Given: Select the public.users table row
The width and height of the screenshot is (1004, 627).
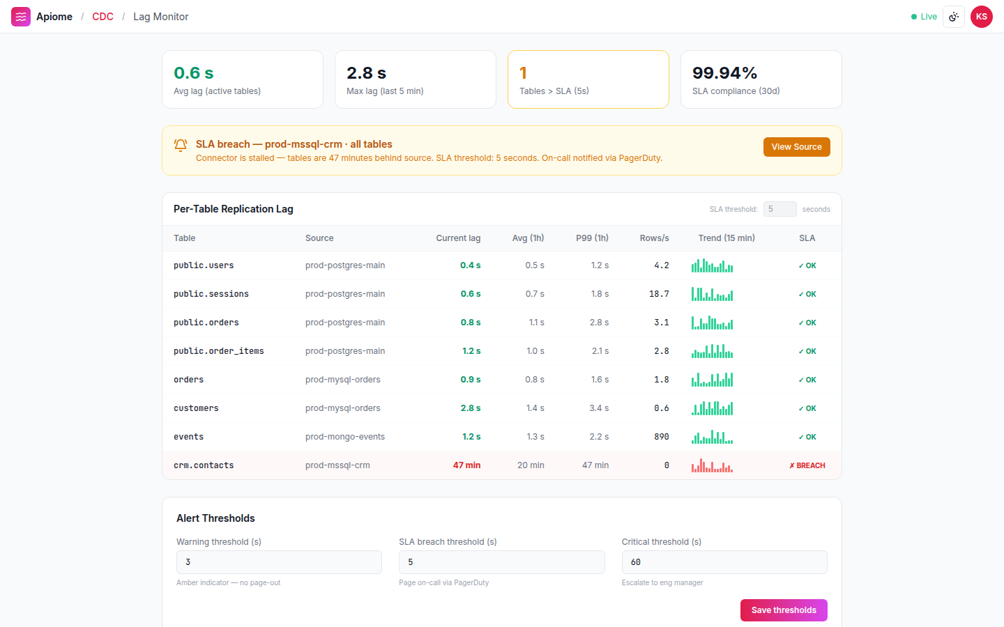Looking at the screenshot, I should coord(502,265).
